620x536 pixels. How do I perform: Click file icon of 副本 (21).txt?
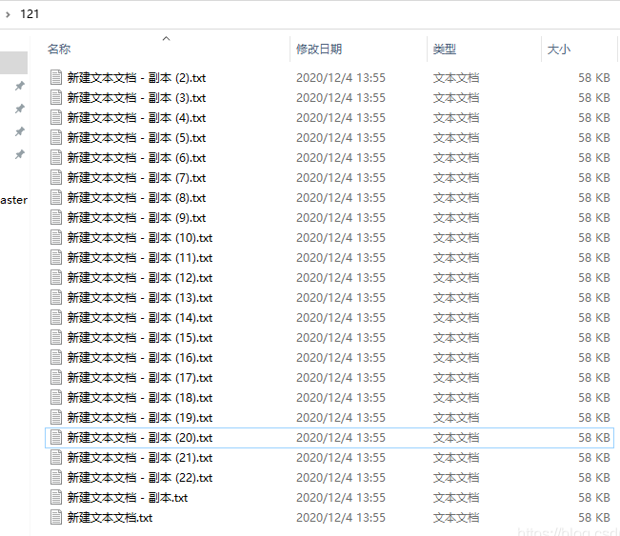(x=56, y=457)
